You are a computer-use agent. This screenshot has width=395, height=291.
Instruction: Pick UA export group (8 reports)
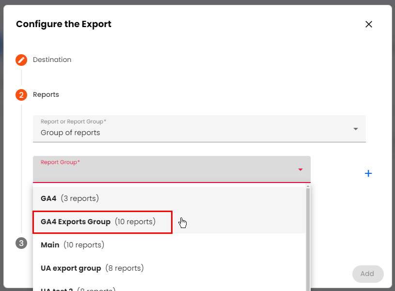pyautogui.click(x=92, y=268)
